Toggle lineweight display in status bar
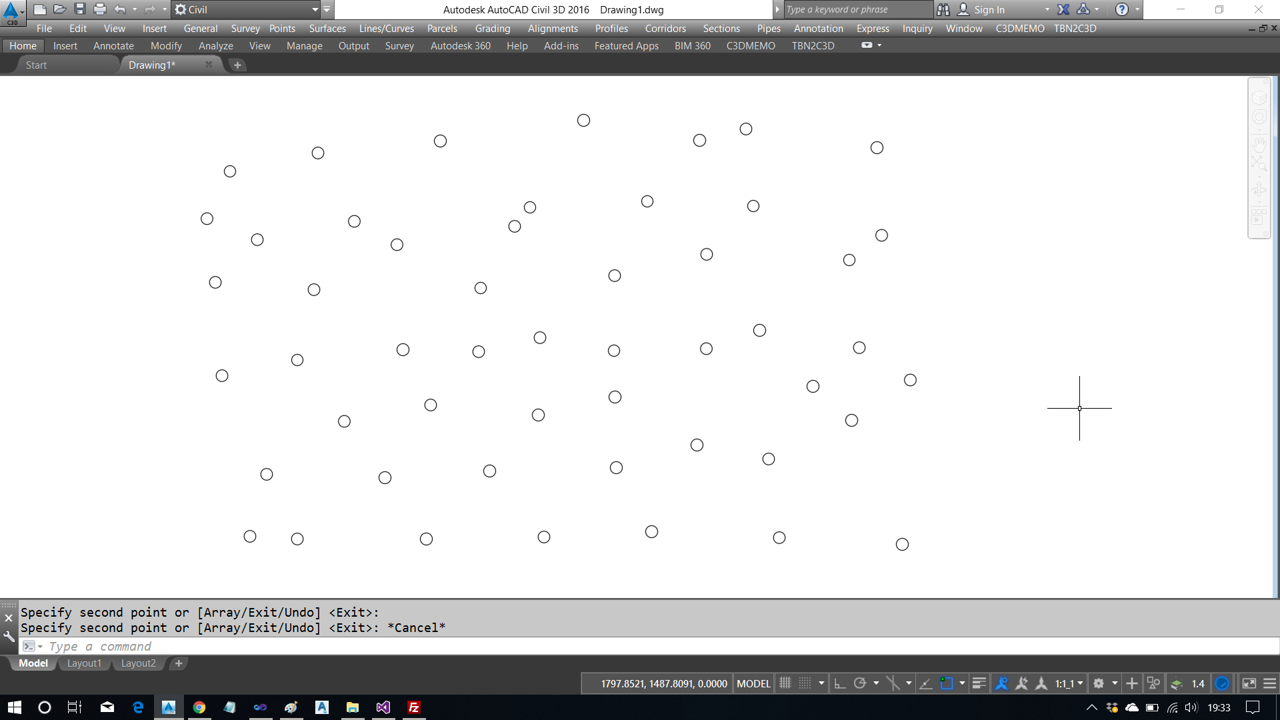This screenshot has height=720, width=1280. point(979,683)
